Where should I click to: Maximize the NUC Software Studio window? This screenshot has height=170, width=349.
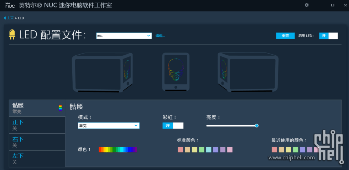333,5
